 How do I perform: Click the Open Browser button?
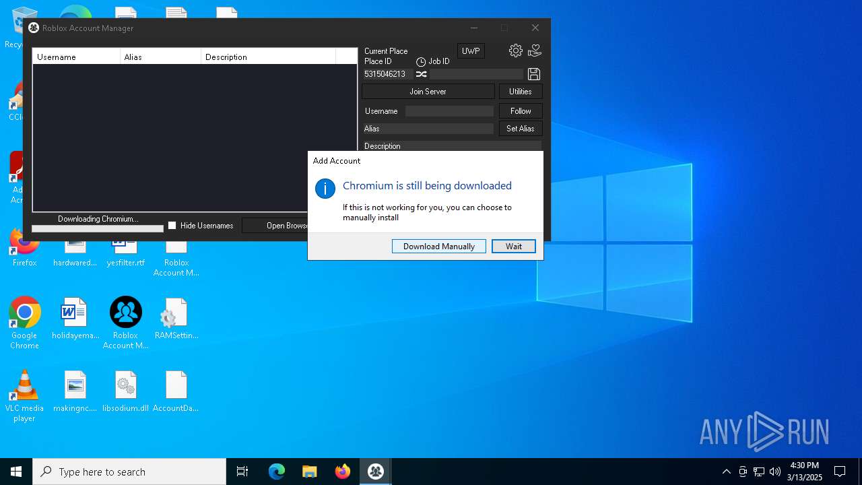click(x=275, y=226)
